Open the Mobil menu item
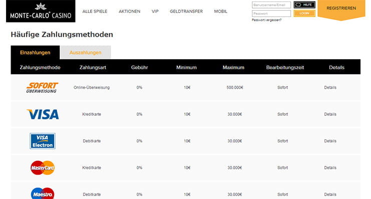The width and height of the screenshot is (371, 199). [220, 12]
